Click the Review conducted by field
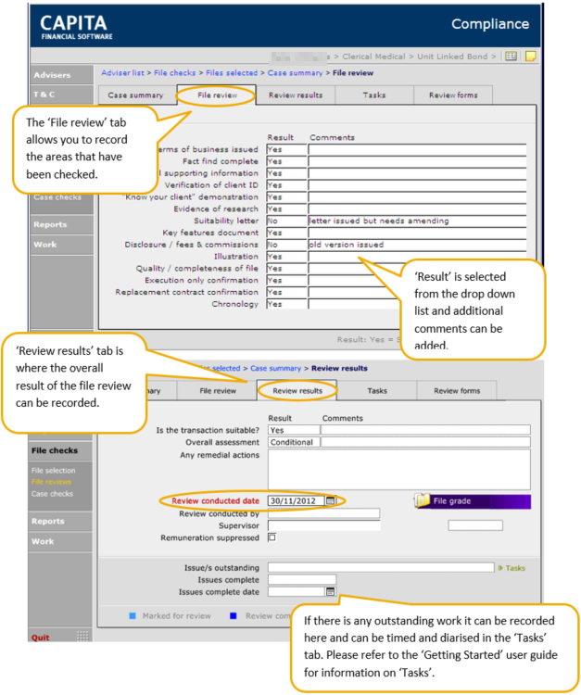The image size is (581, 695). (x=324, y=513)
